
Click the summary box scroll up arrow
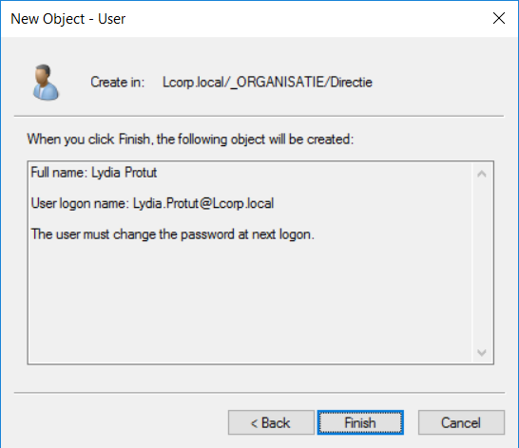[482, 174]
